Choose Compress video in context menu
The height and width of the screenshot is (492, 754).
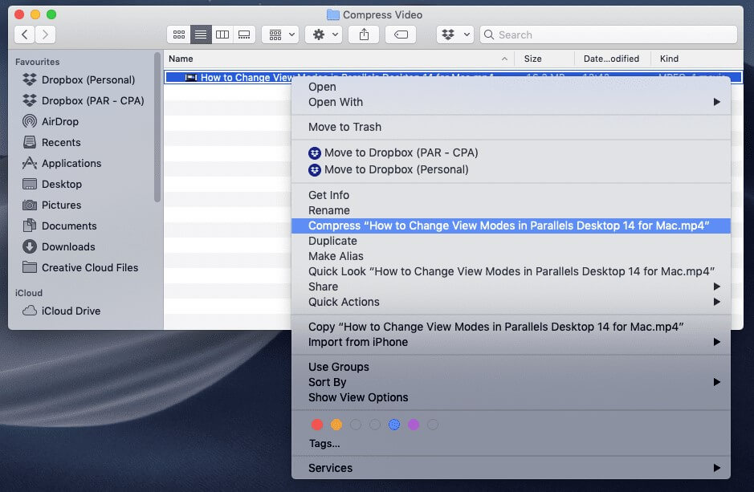coord(508,226)
